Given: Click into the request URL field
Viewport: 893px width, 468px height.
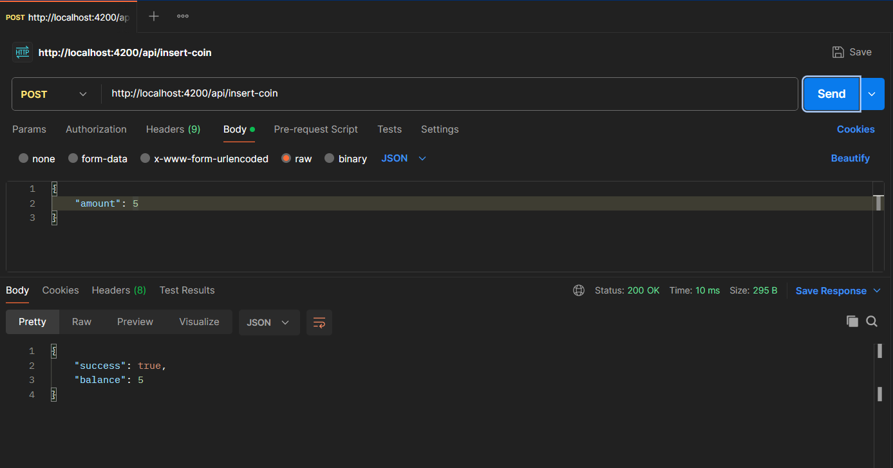Looking at the screenshot, I should (x=451, y=94).
